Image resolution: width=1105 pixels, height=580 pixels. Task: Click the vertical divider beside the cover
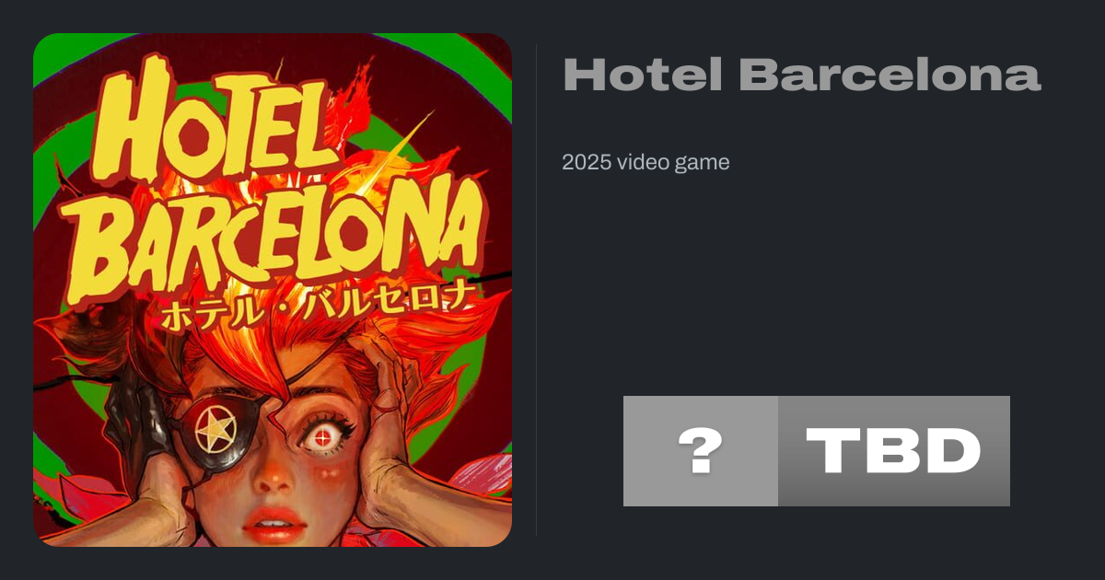click(x=537, y=290)
